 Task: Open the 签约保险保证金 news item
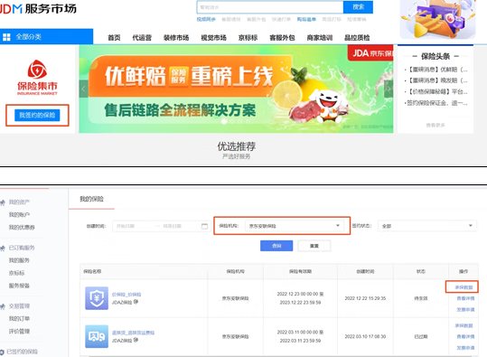[436, 103]
